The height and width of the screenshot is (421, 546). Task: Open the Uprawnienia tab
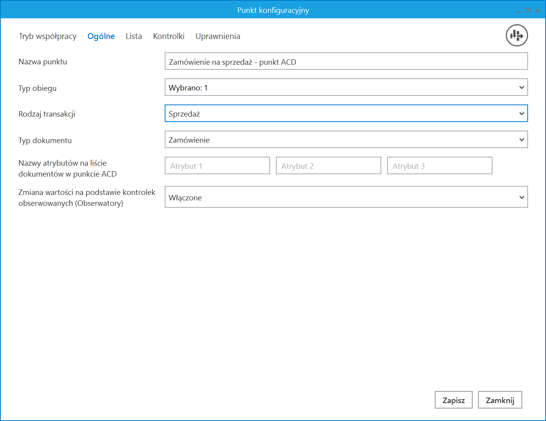(218, 36)
